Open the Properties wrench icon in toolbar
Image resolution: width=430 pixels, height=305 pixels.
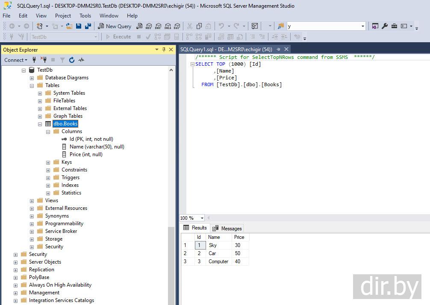point(385,26)
